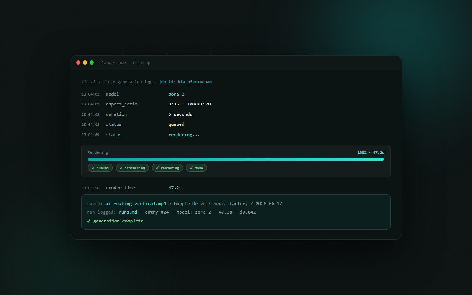This screenshot has width=472, height=295.
Task: Click the 'claude code — desktop' window title
Action: tap(125, 63)
